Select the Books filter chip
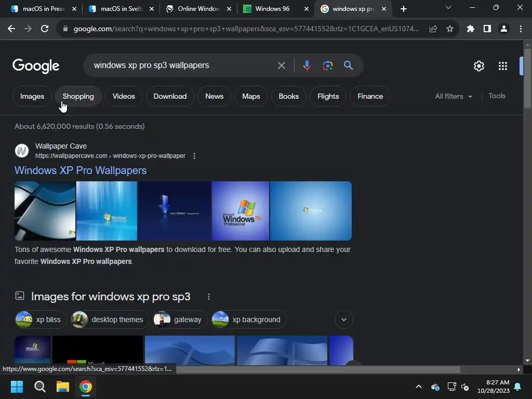532x399 pixels. 289,96
